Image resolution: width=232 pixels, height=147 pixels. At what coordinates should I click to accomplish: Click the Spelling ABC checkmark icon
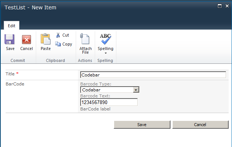(105, 39)
